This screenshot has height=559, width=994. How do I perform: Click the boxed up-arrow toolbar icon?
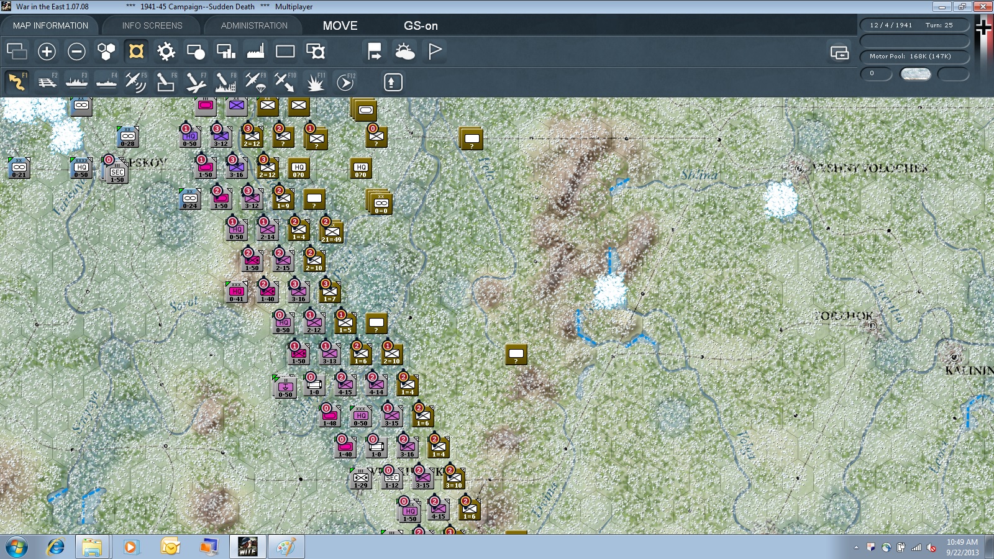click(x=393, y=82)
